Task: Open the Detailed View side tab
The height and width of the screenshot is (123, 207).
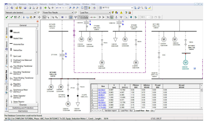Action: point(7,60)
